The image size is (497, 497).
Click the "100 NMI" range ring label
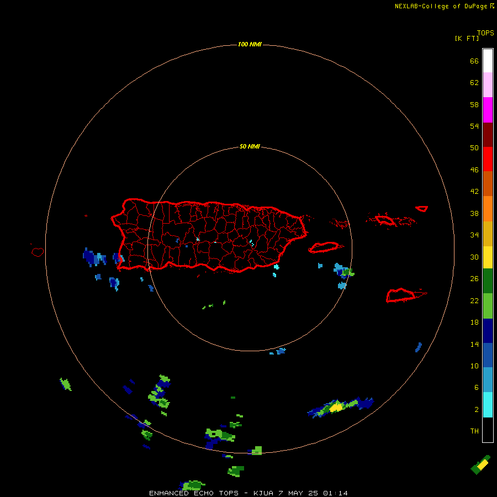[250, 44]
